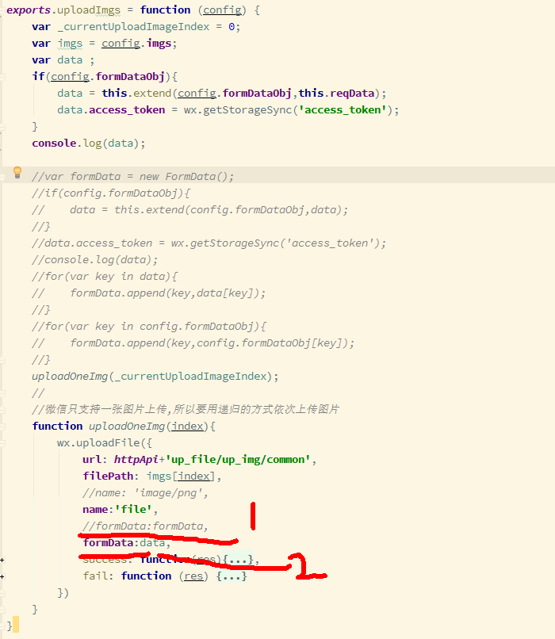
Task: Click comment '//formData:formData,'
Action: coord(145,526)
